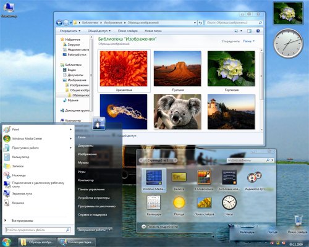
Task: Select Документы library in navigation pane
Action: 73,75
